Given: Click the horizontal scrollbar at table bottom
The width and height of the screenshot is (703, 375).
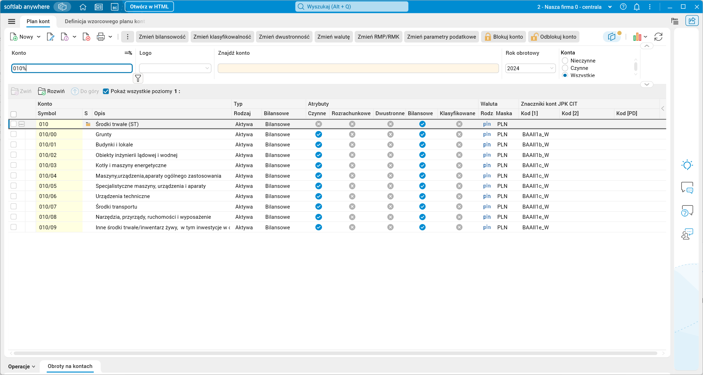Looking at the screenshot, I should point(335,353).
